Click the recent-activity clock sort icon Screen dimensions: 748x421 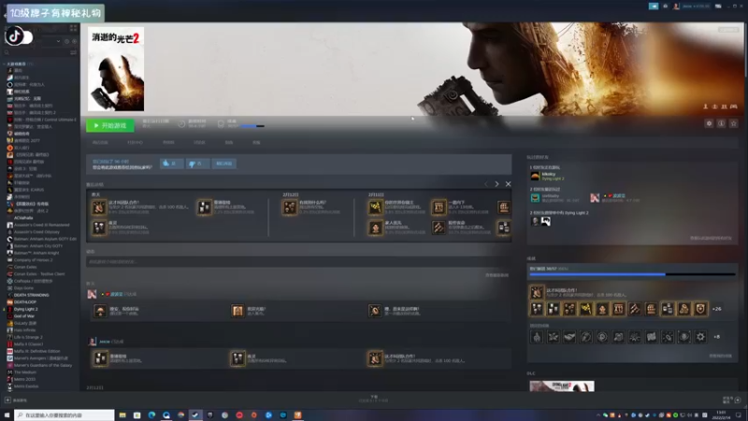tap(66, 41)
